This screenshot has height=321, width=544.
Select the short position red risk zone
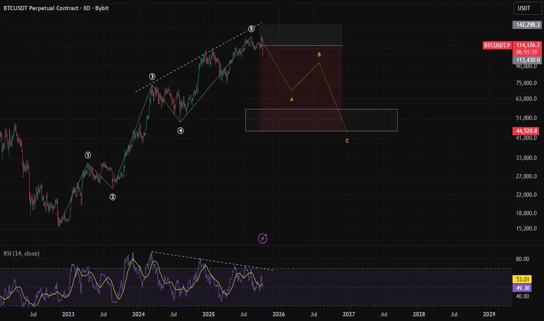point(301,88)
